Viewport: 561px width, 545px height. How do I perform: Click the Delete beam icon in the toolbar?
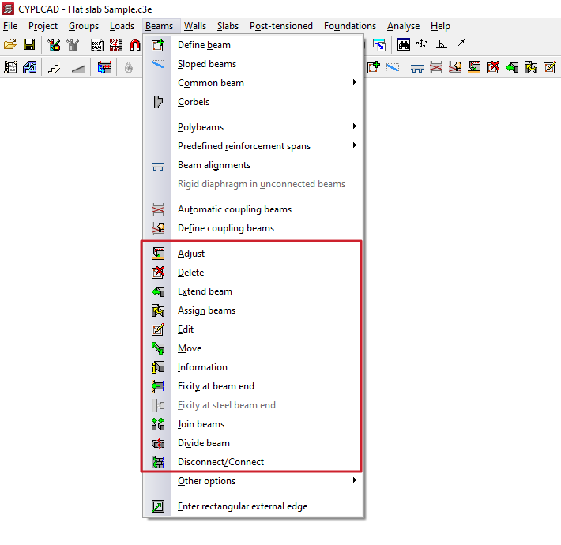493,67
